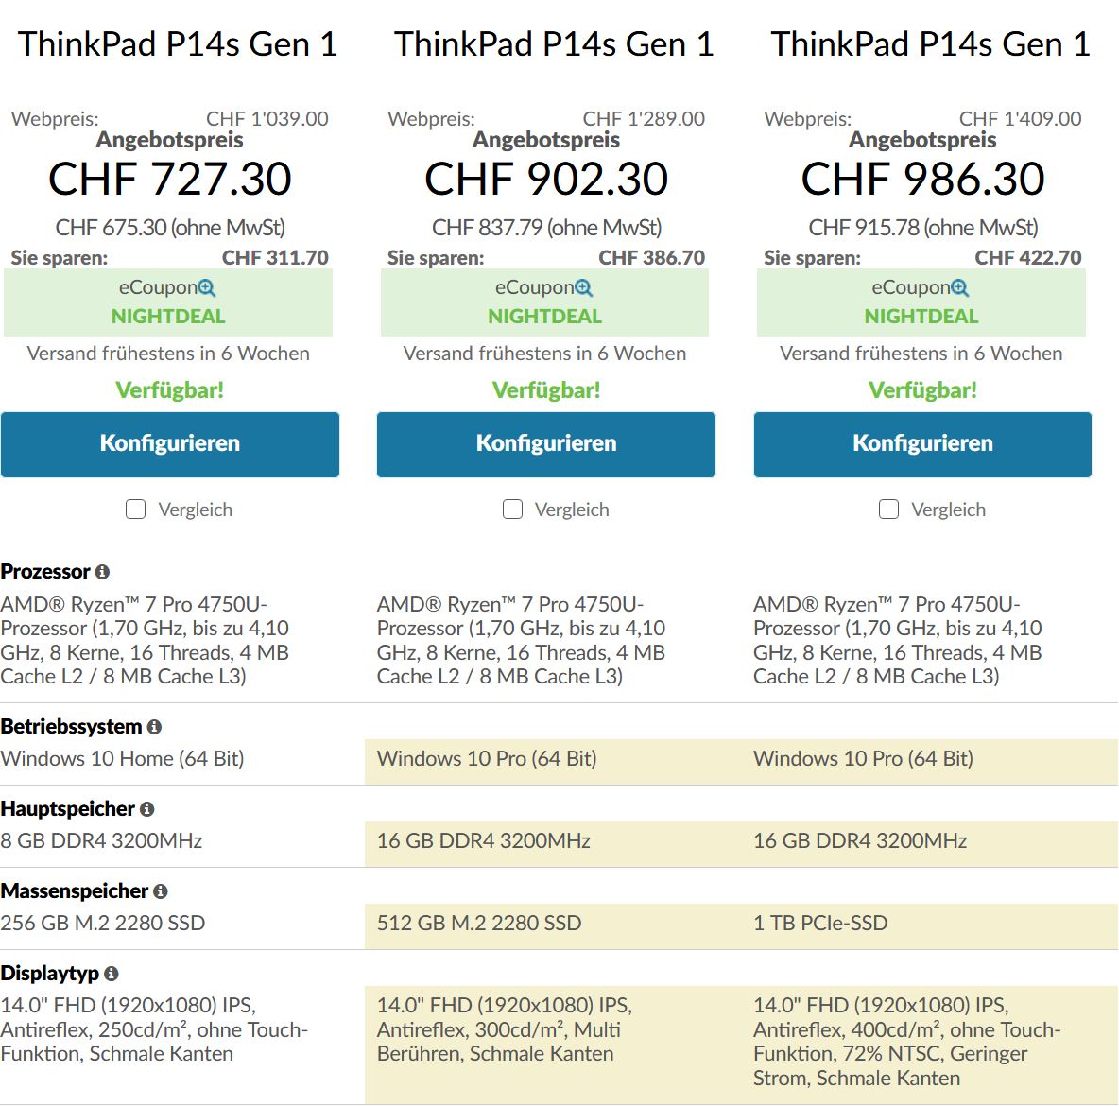
Task: Open info icon next to Massenspeicher
Action: 161,891
